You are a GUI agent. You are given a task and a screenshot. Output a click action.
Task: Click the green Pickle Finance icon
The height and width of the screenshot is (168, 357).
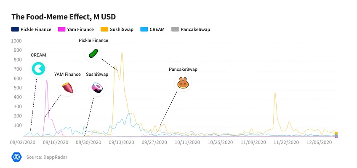coord(93,53)
